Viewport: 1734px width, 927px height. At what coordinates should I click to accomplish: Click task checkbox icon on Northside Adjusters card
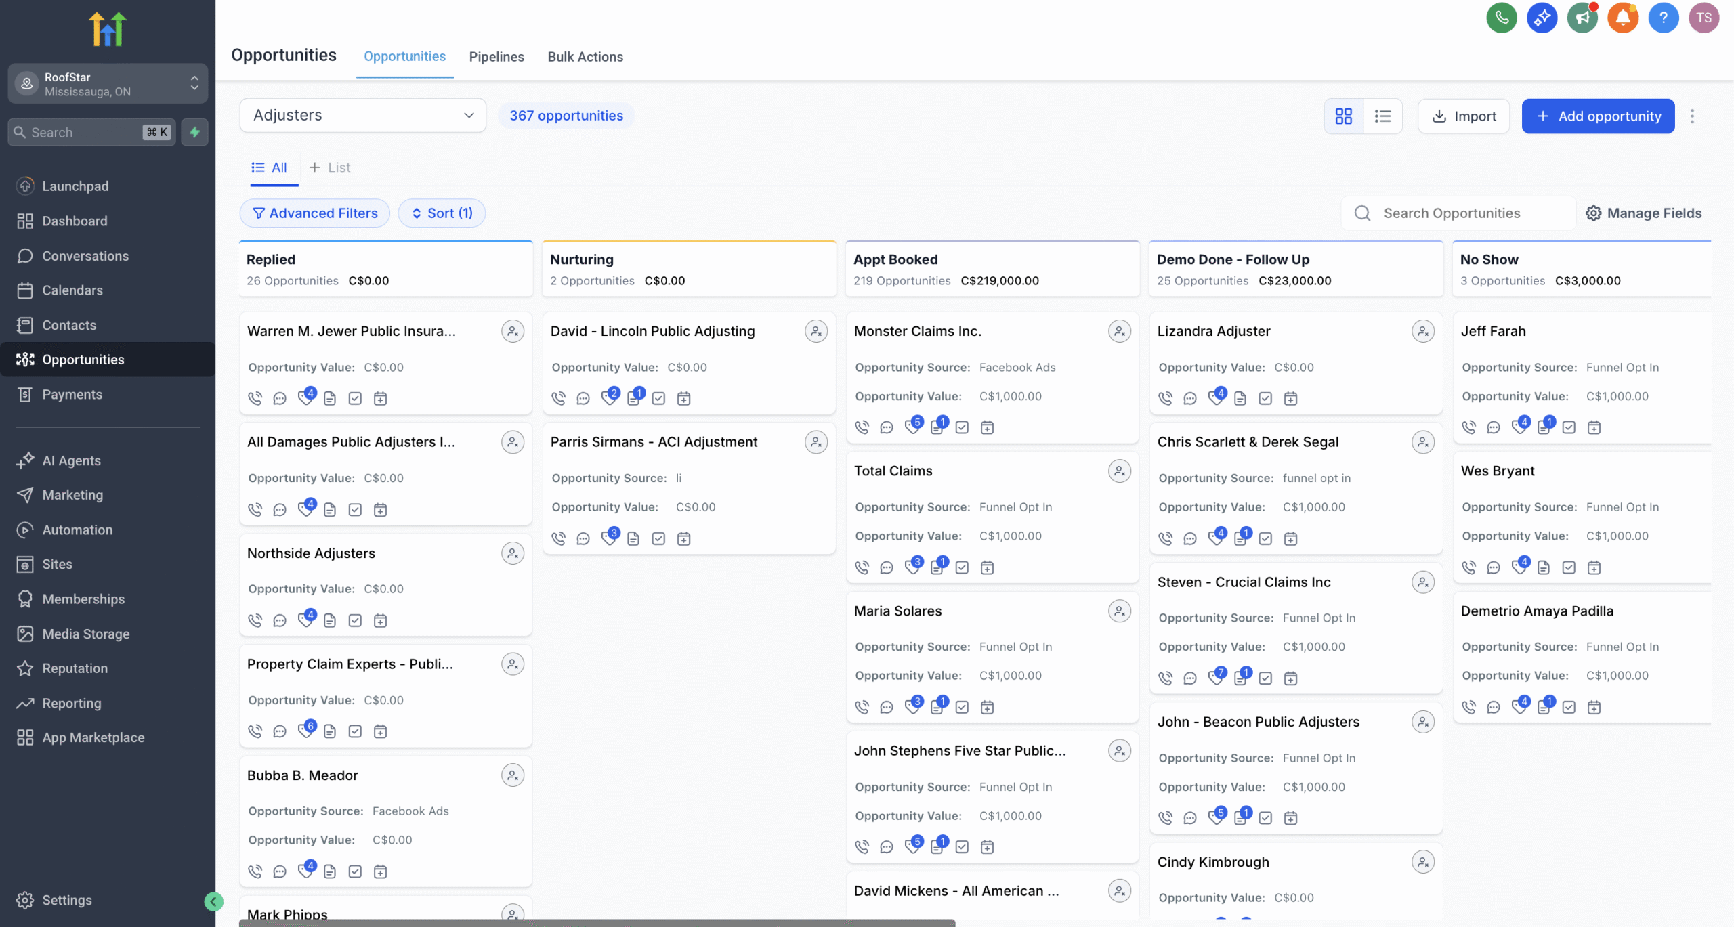pyautogui.click(x=355, y=620)
